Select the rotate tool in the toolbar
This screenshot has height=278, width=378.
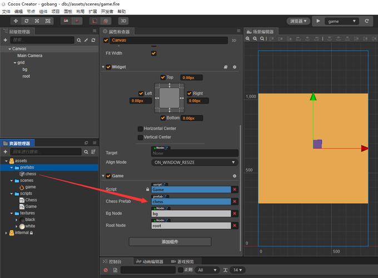tap(26, 21)
